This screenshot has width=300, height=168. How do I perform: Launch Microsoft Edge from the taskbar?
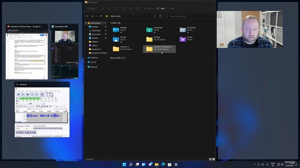163,164
